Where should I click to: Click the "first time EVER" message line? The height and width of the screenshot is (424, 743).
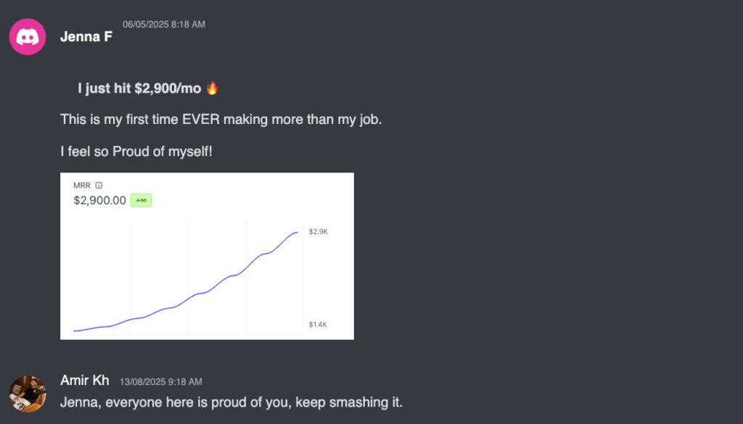click(221, 120)
